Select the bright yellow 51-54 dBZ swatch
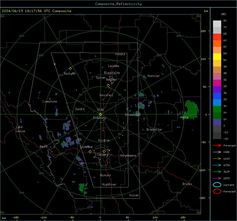Screen dimensions: 237x221 click(x=217, y=57)
